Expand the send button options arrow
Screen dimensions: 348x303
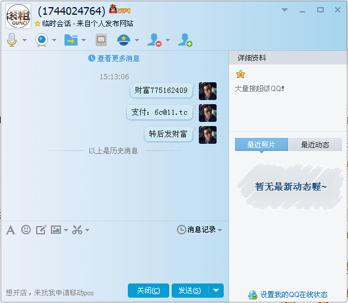tap(216, 291)
